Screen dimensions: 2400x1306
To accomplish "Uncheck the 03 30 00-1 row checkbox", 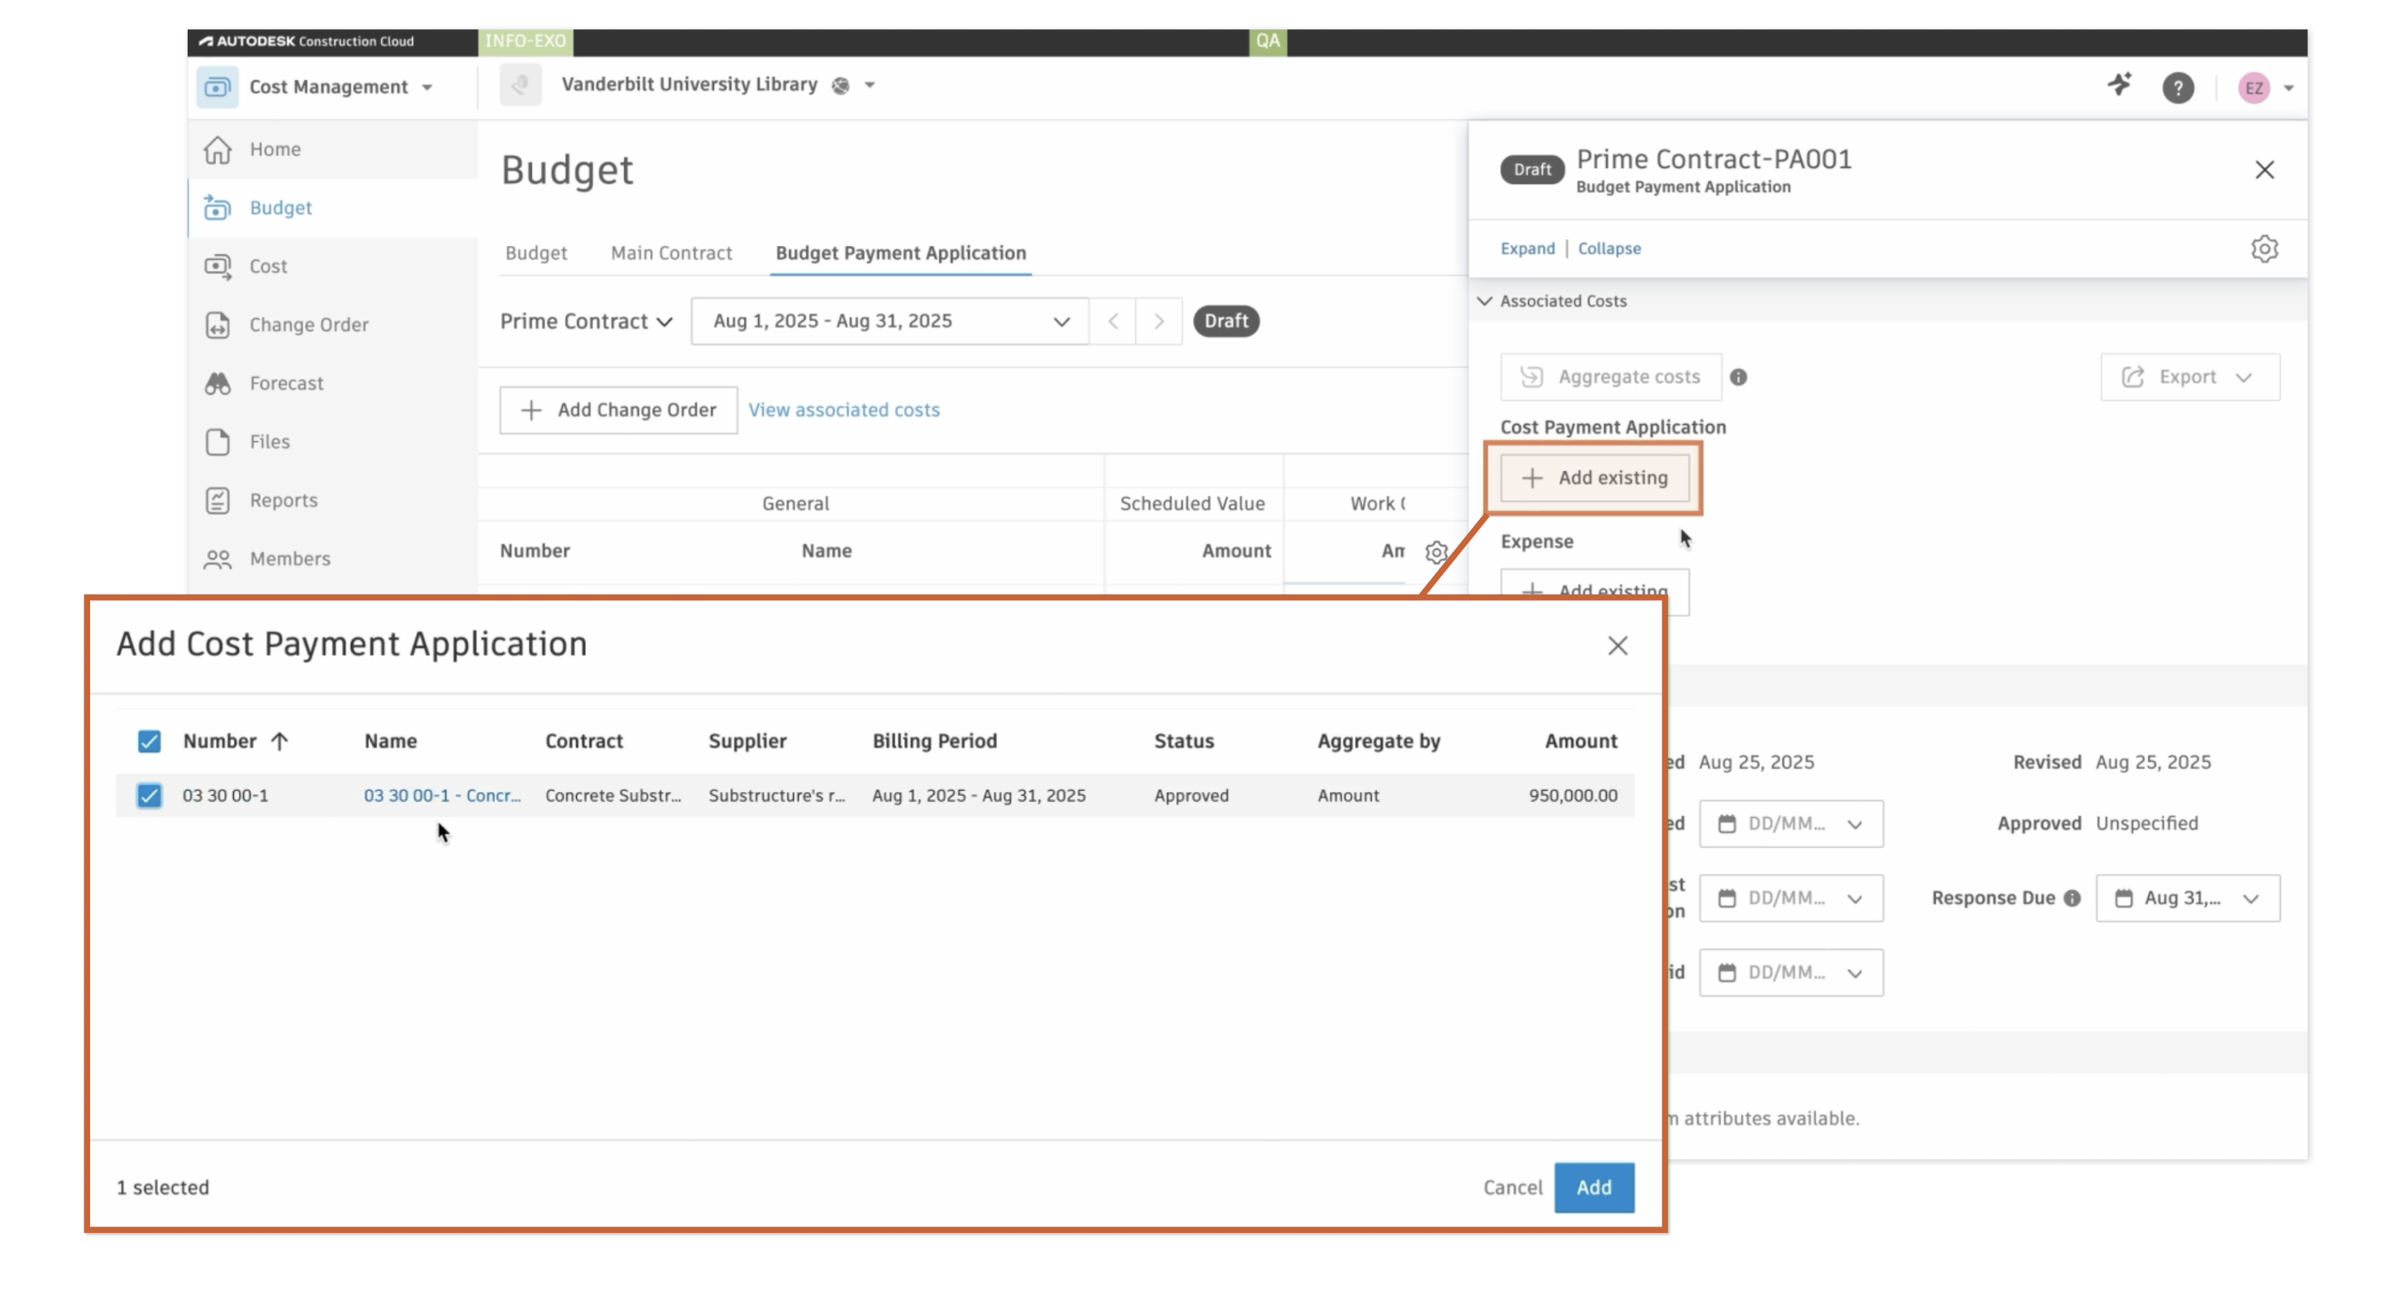I will (x=149, y=795).
